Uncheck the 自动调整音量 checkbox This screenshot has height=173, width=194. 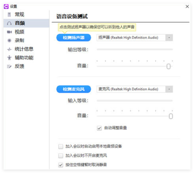click(x=99, y=128)
